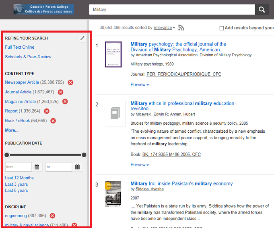Click the Military search input box
The height and width of the screenshot is (228, 274).
172,9
